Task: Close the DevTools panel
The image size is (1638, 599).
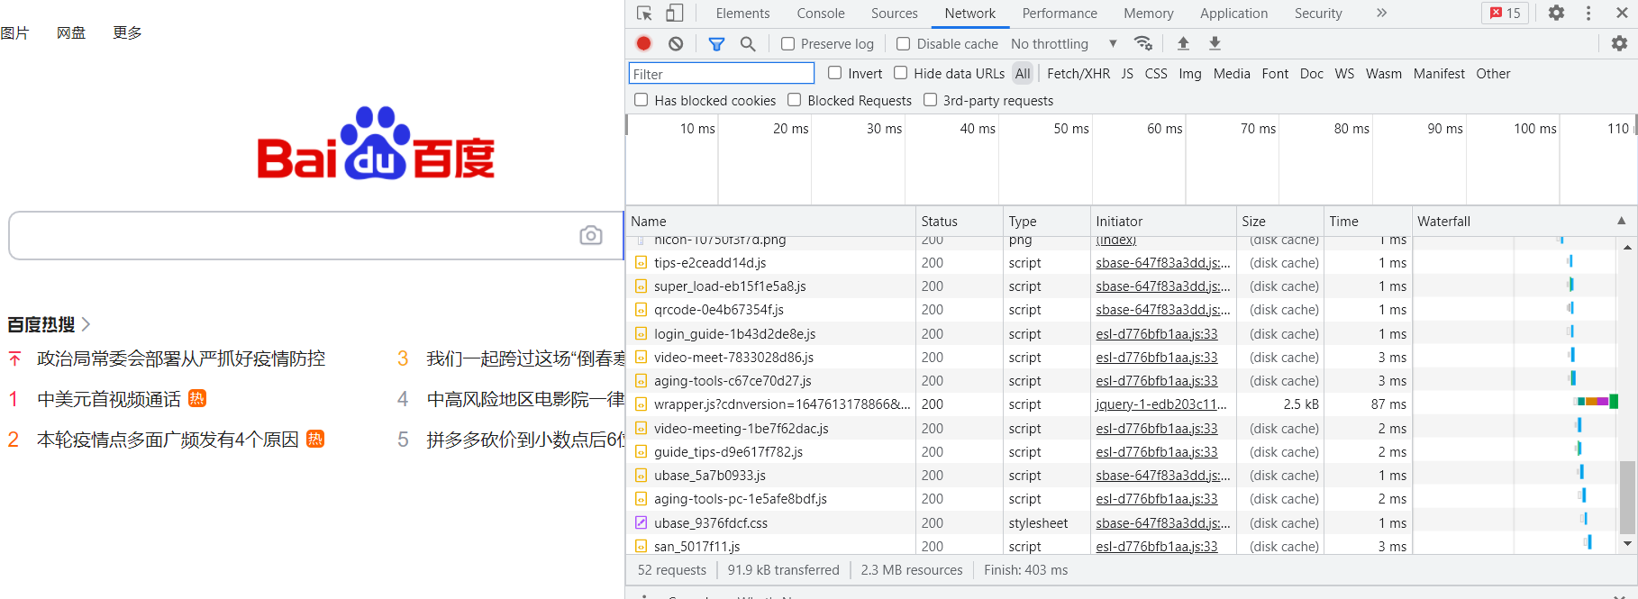Action: [x=1621, y=13]
